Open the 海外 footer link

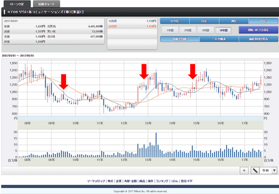(150, 181)
